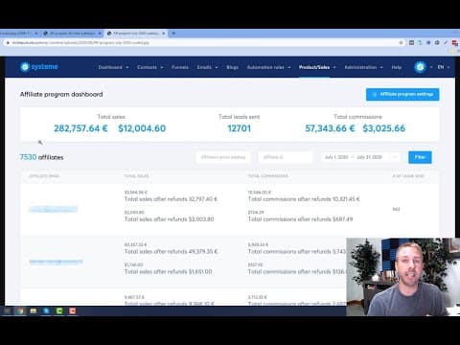Screen dimensions: 460x345
Task: Click Chrome icon in Windows taskbar
Action: click(x=20, y=310)
